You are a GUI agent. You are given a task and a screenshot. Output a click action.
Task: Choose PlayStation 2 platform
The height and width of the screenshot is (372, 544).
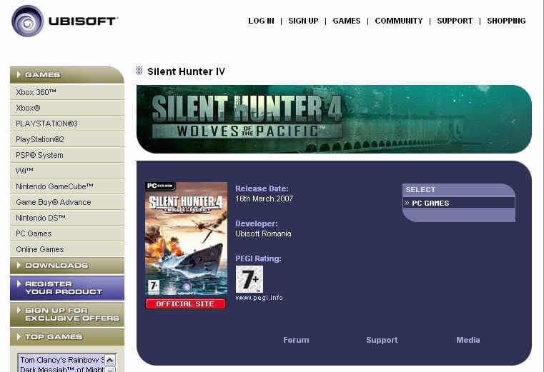tap(67, 139)
